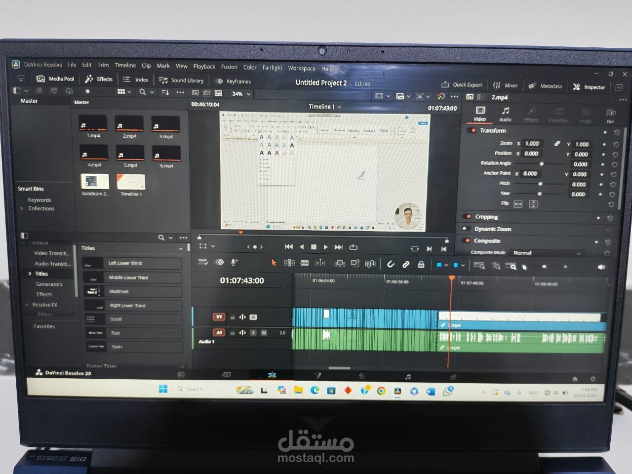Screen dimensions: 632x474
Task: Open the Keyframes panel
Action: (x=233, y=81)
